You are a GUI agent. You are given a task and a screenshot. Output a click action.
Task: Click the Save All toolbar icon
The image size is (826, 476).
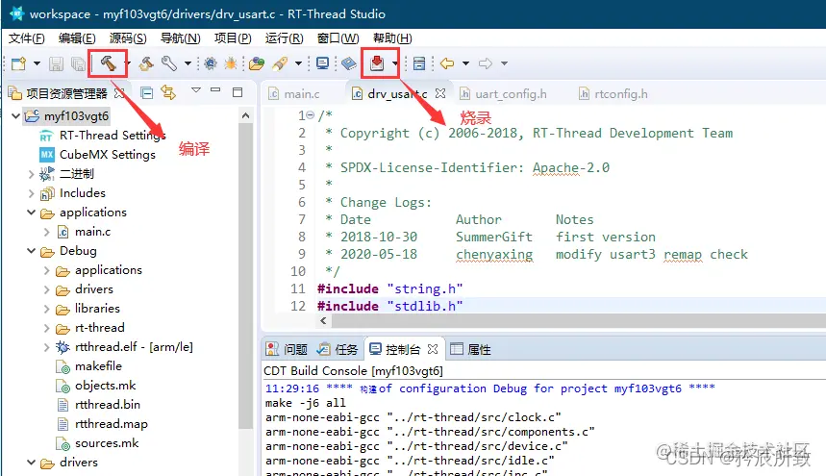tap(78, 63)
